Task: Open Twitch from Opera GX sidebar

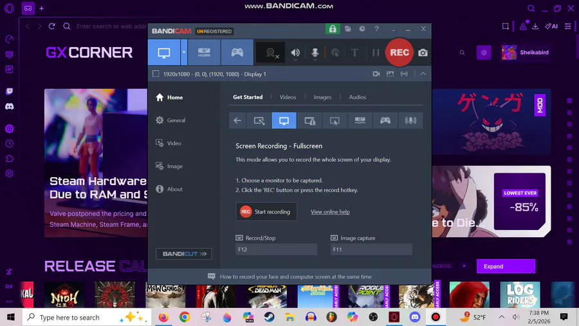Action: (x=10, y=91)
